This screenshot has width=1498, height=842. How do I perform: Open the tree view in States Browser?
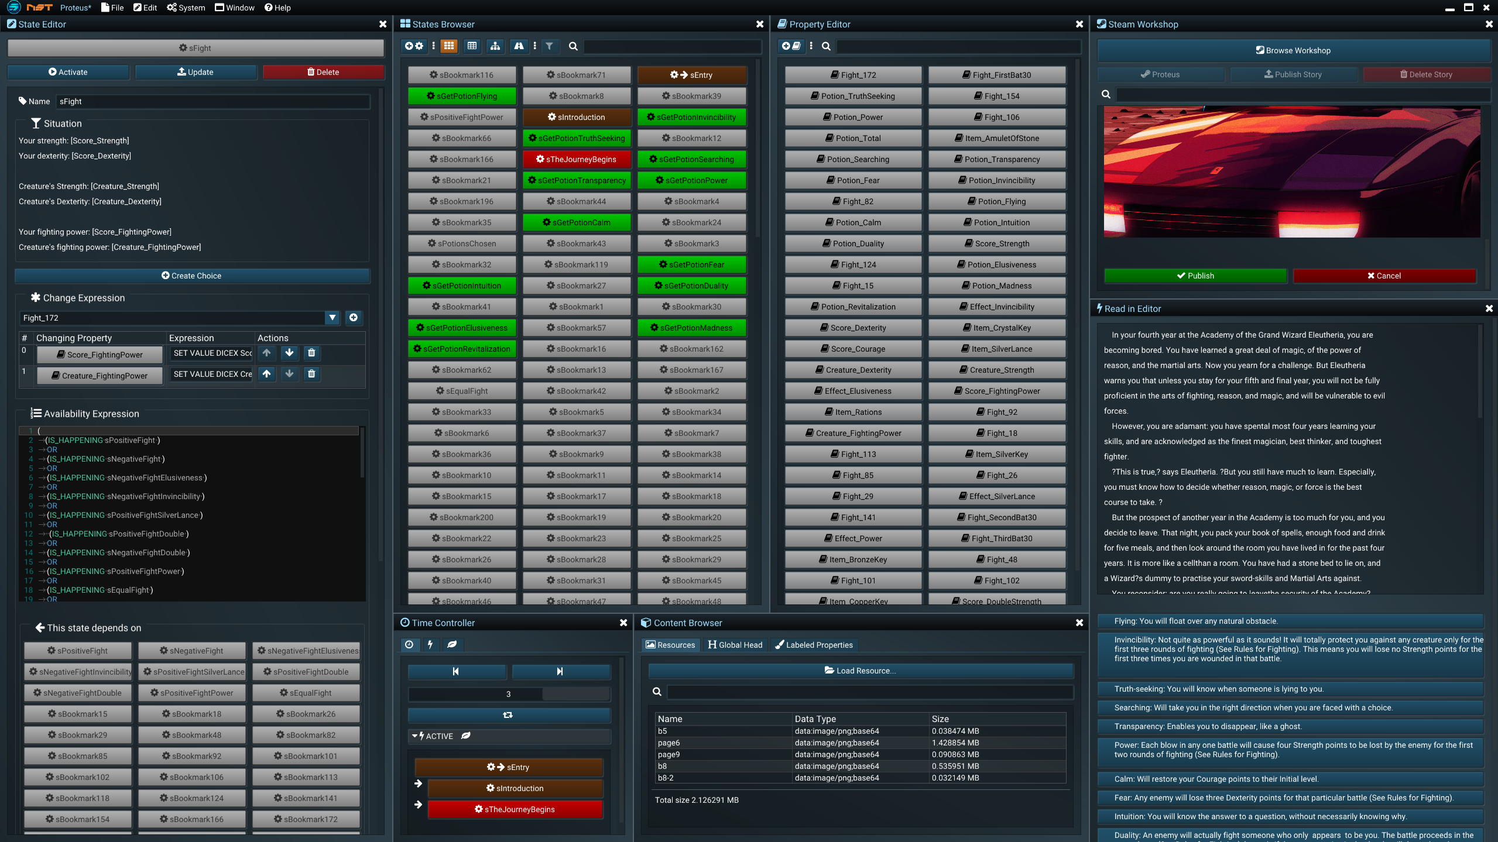495,46
